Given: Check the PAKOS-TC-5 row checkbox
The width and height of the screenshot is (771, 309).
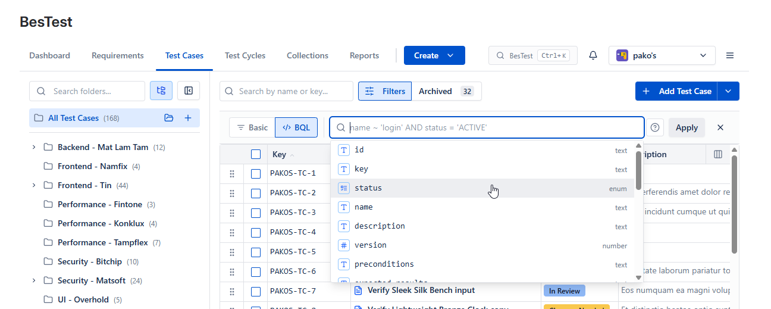Looking at the screenshot, I should coord(256,252).
